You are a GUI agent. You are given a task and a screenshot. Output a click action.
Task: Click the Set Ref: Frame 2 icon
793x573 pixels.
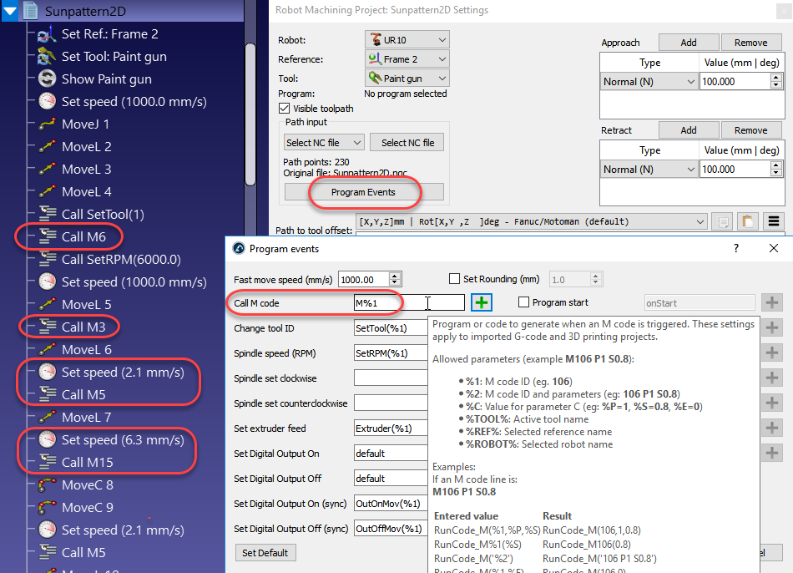47,34
